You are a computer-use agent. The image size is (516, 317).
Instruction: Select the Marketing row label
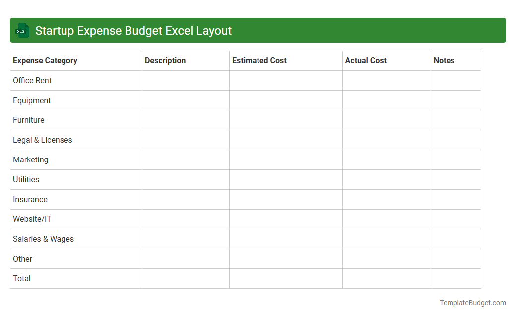point(31,159)
